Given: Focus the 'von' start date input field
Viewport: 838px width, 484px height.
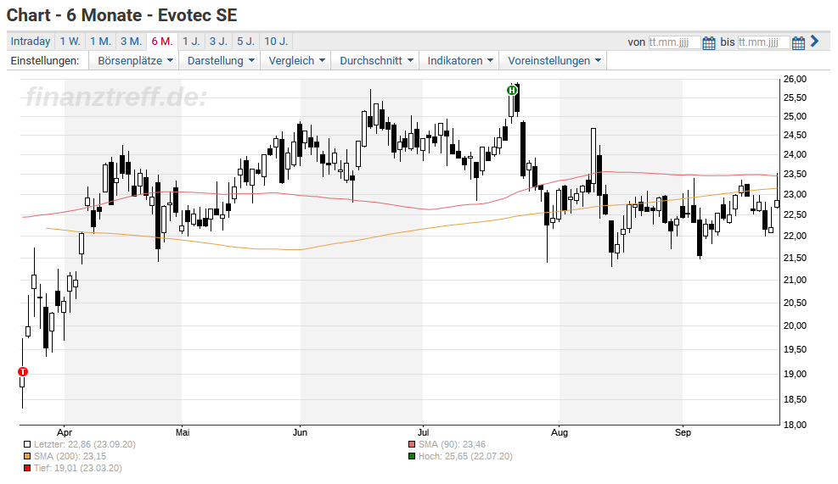Looking at the screenshot, I should 674,42.
